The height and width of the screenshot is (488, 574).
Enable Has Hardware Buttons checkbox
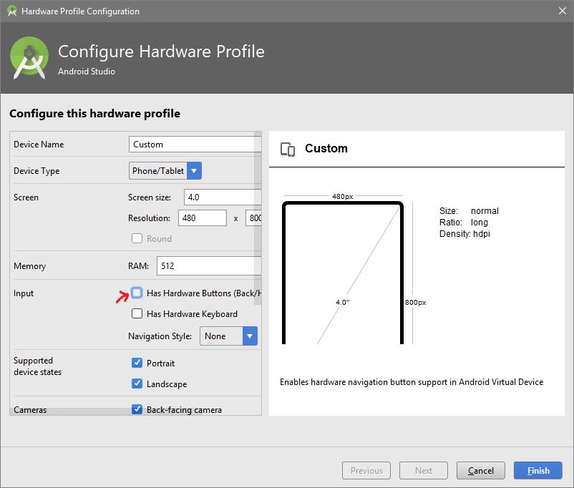click(137, 293)
